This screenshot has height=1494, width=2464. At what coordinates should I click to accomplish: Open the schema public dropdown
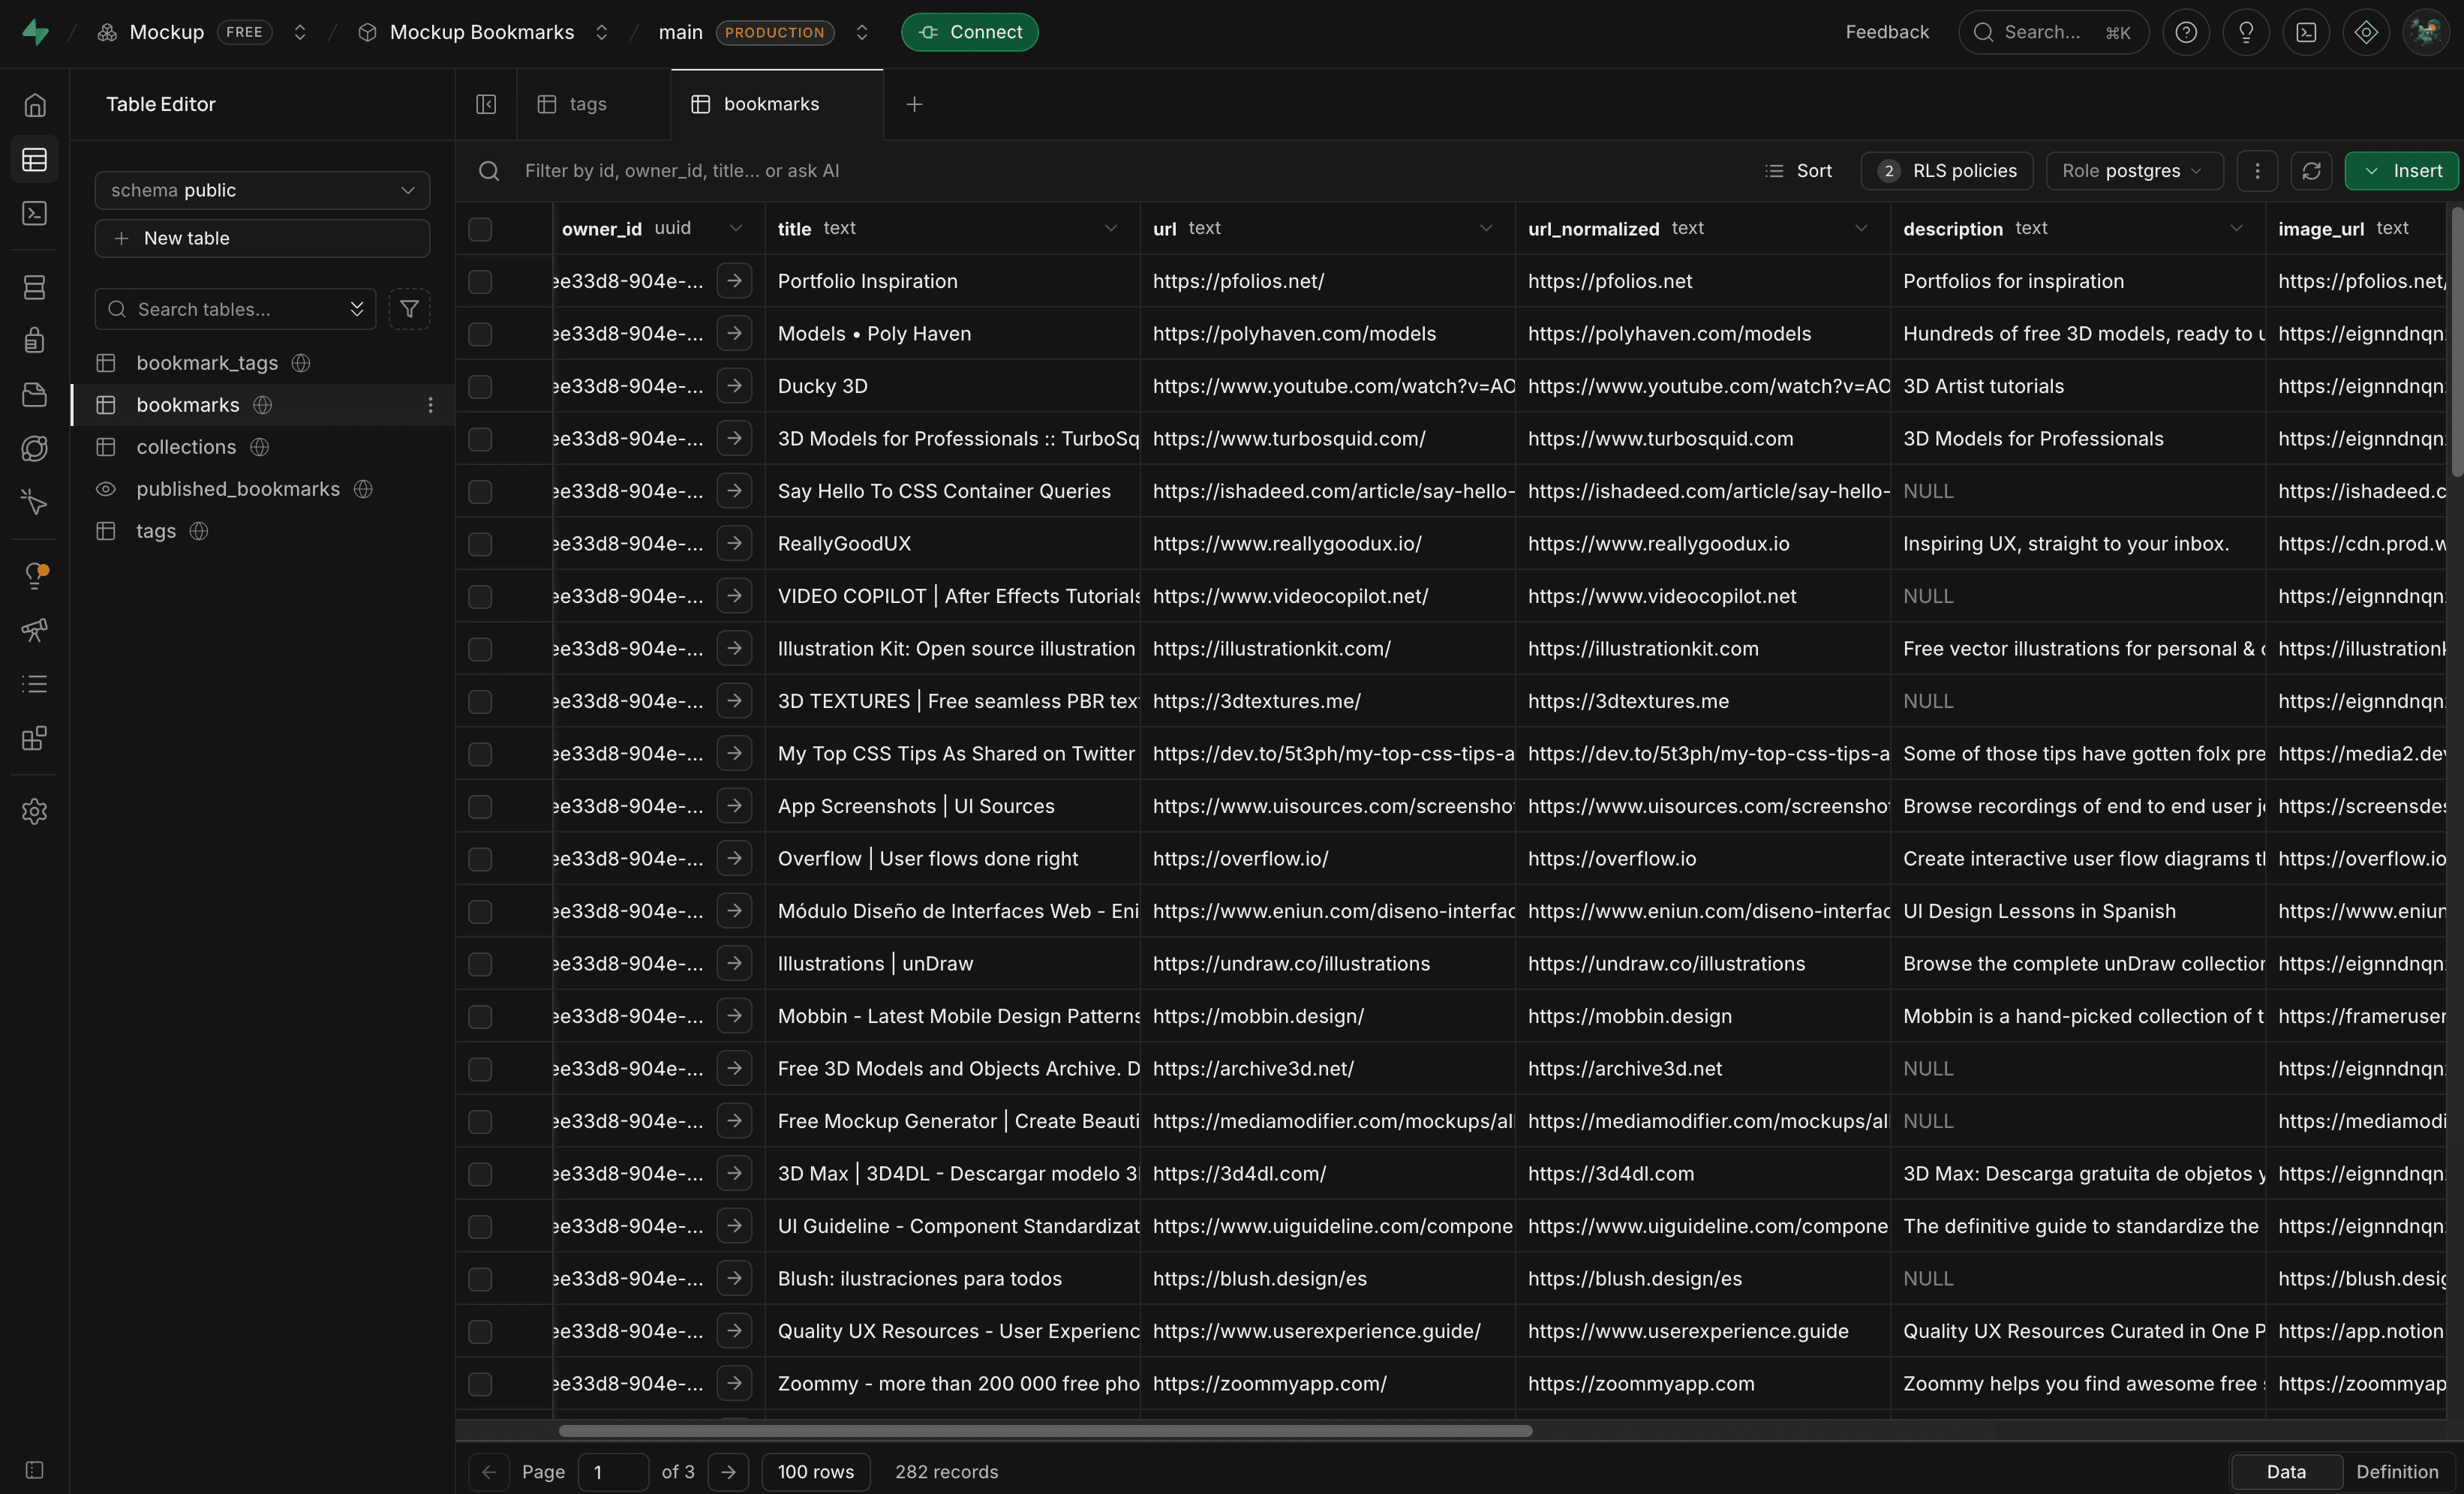coord(262,190)
